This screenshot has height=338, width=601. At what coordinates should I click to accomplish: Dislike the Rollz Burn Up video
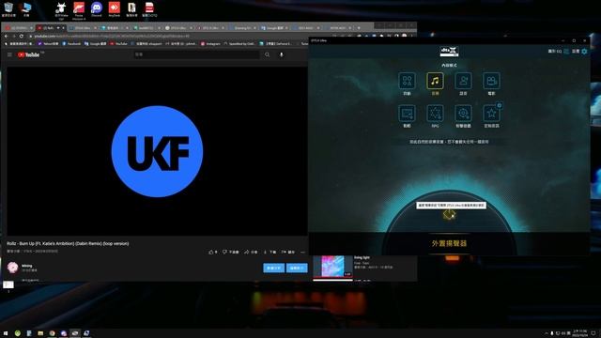(231, 253)
